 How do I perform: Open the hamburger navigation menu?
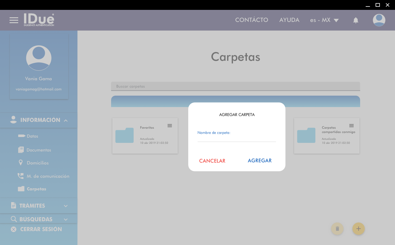[14, 20]
